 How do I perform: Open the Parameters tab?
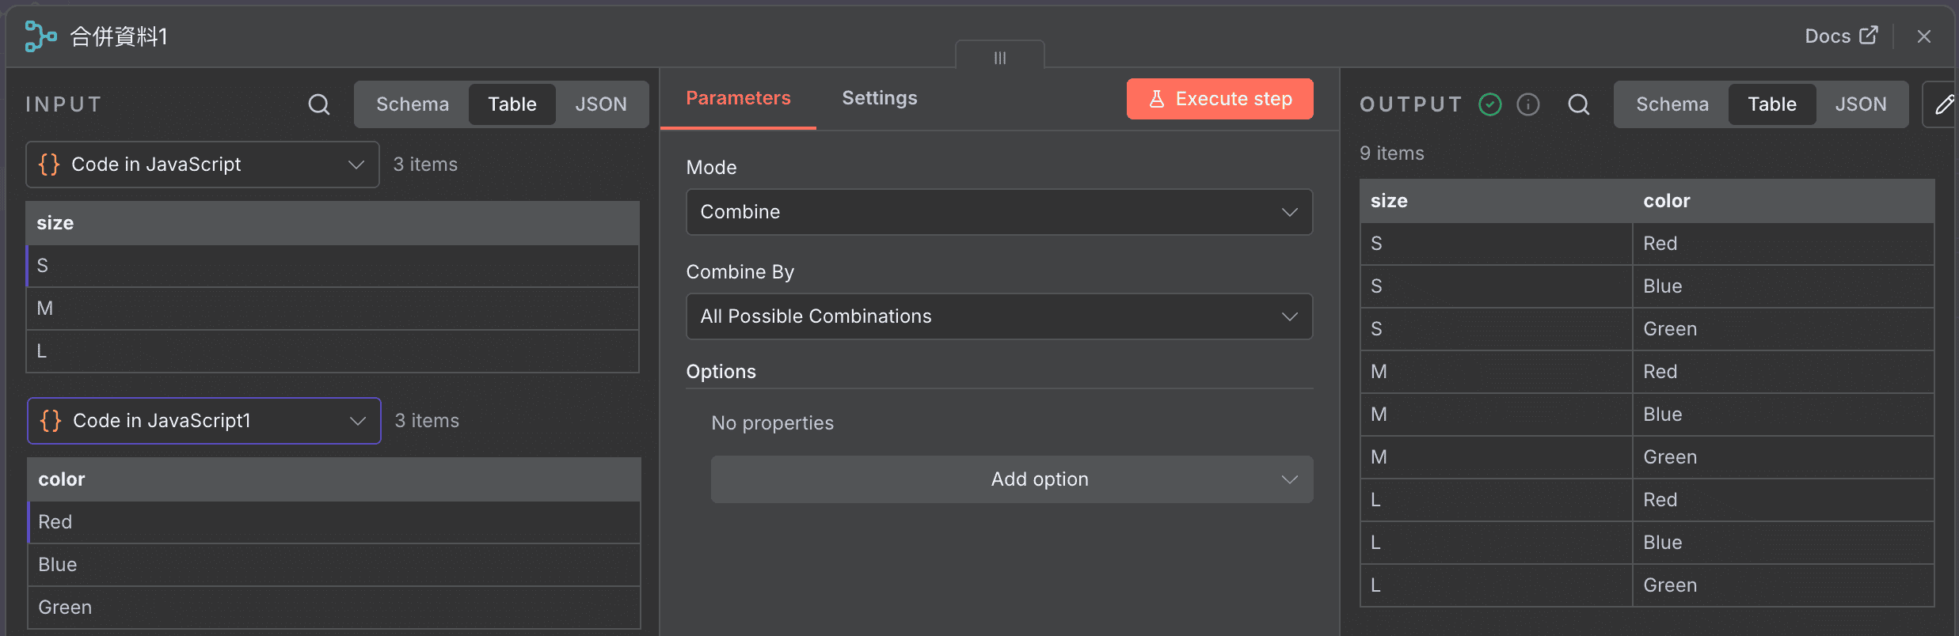(x=738, y=98)
